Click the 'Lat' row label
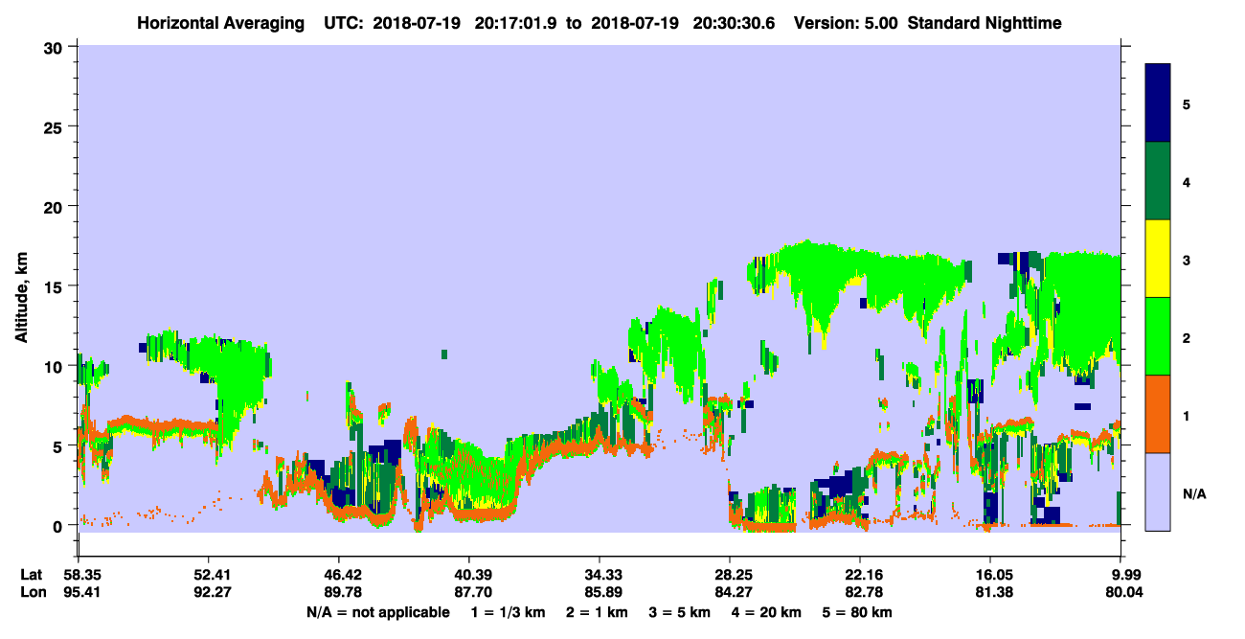Viewport: 1245px width, 639px height. point(32,575)
